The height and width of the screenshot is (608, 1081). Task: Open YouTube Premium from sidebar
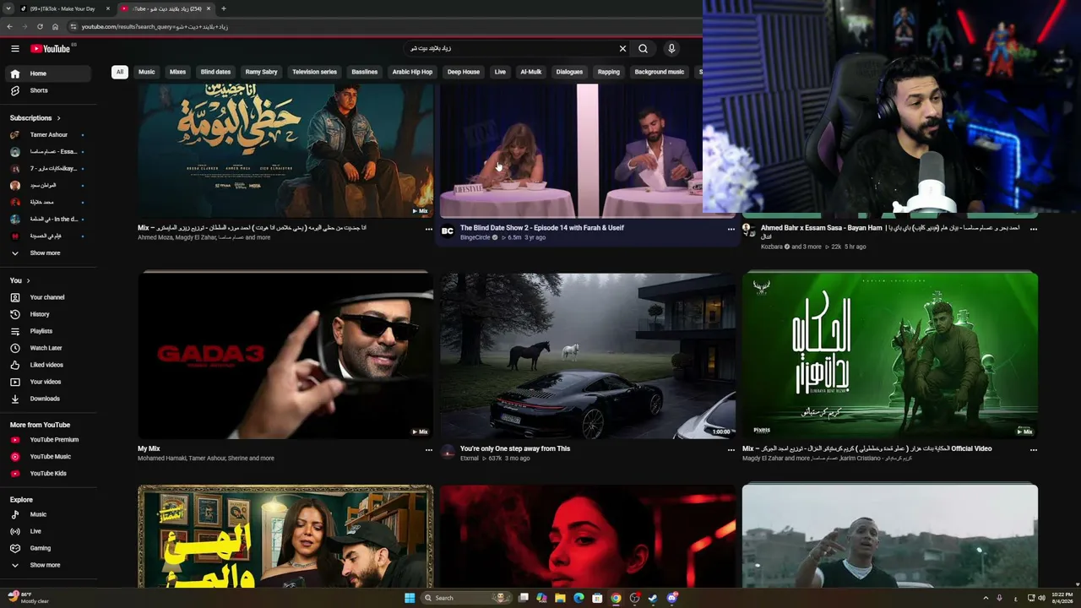46,439
